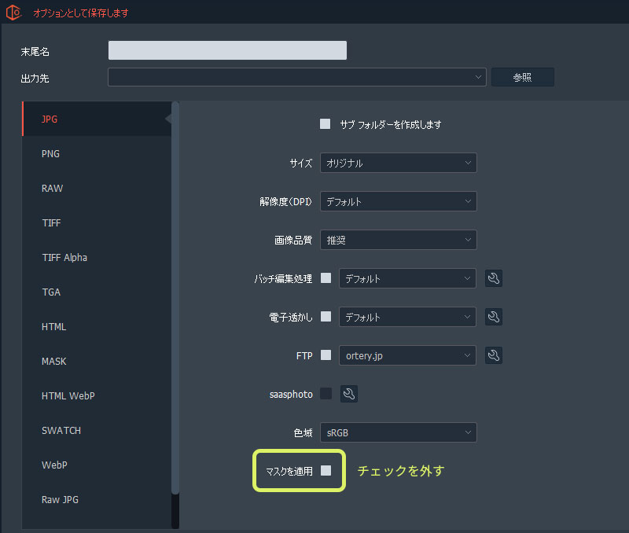Select the PNG format tab

click(51, 154)
